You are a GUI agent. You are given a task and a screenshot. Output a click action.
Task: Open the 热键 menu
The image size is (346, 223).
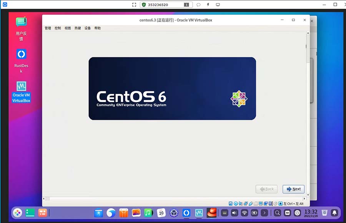[x=78, y=28]
